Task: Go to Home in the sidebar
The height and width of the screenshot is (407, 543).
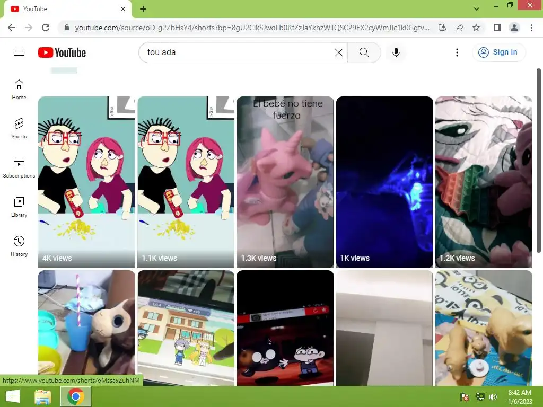Action: coord(19,90)
